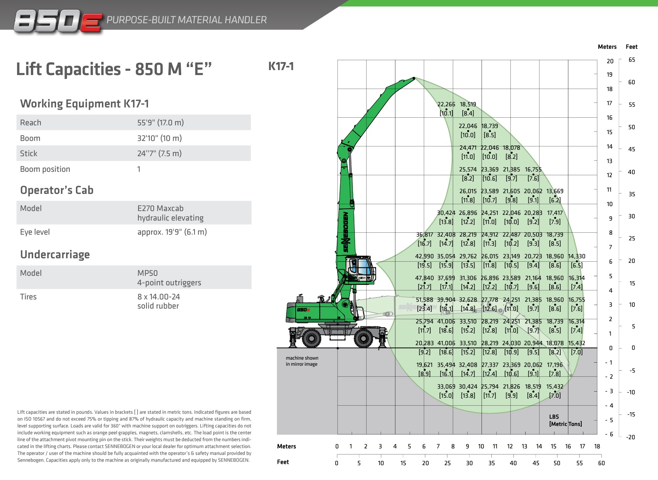Select the 'PURPOSE-BUILT MATERIAL HANDLER' header text
The image size is (658, 480).
coord(187,20)
